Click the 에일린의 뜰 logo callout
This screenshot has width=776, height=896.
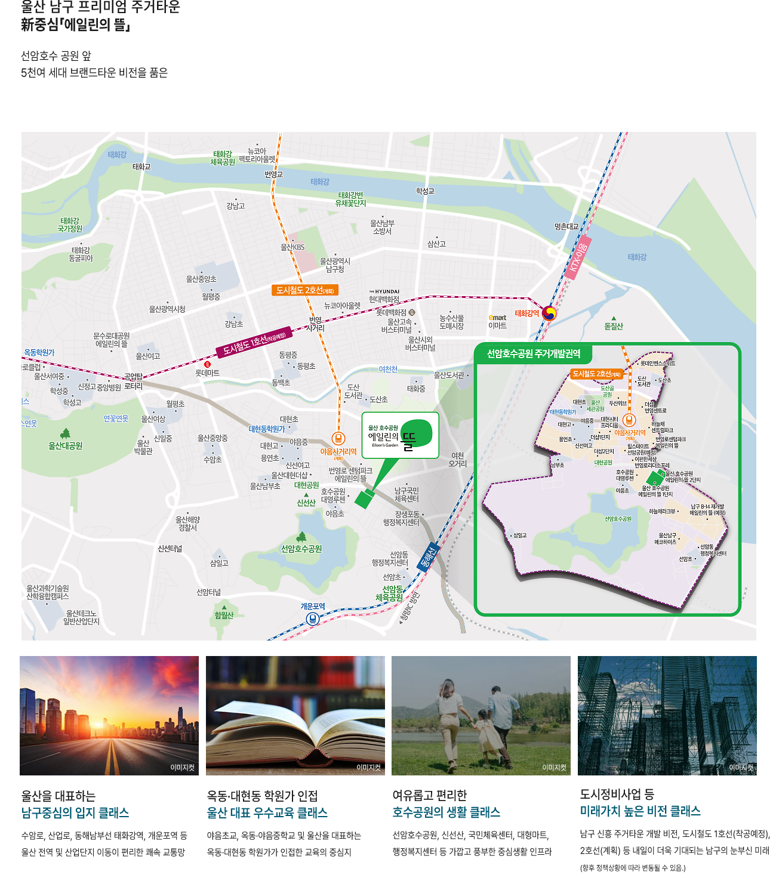400,435
